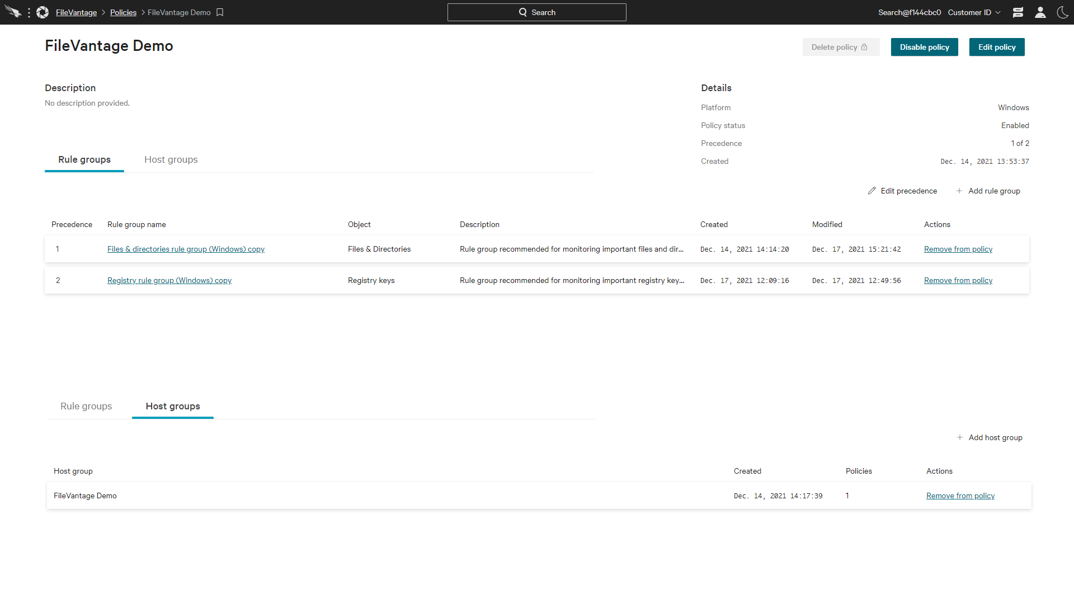Select the upper Host groups tab
Image resolution: width=1074 pixels, height=604 pixels.
171,159
